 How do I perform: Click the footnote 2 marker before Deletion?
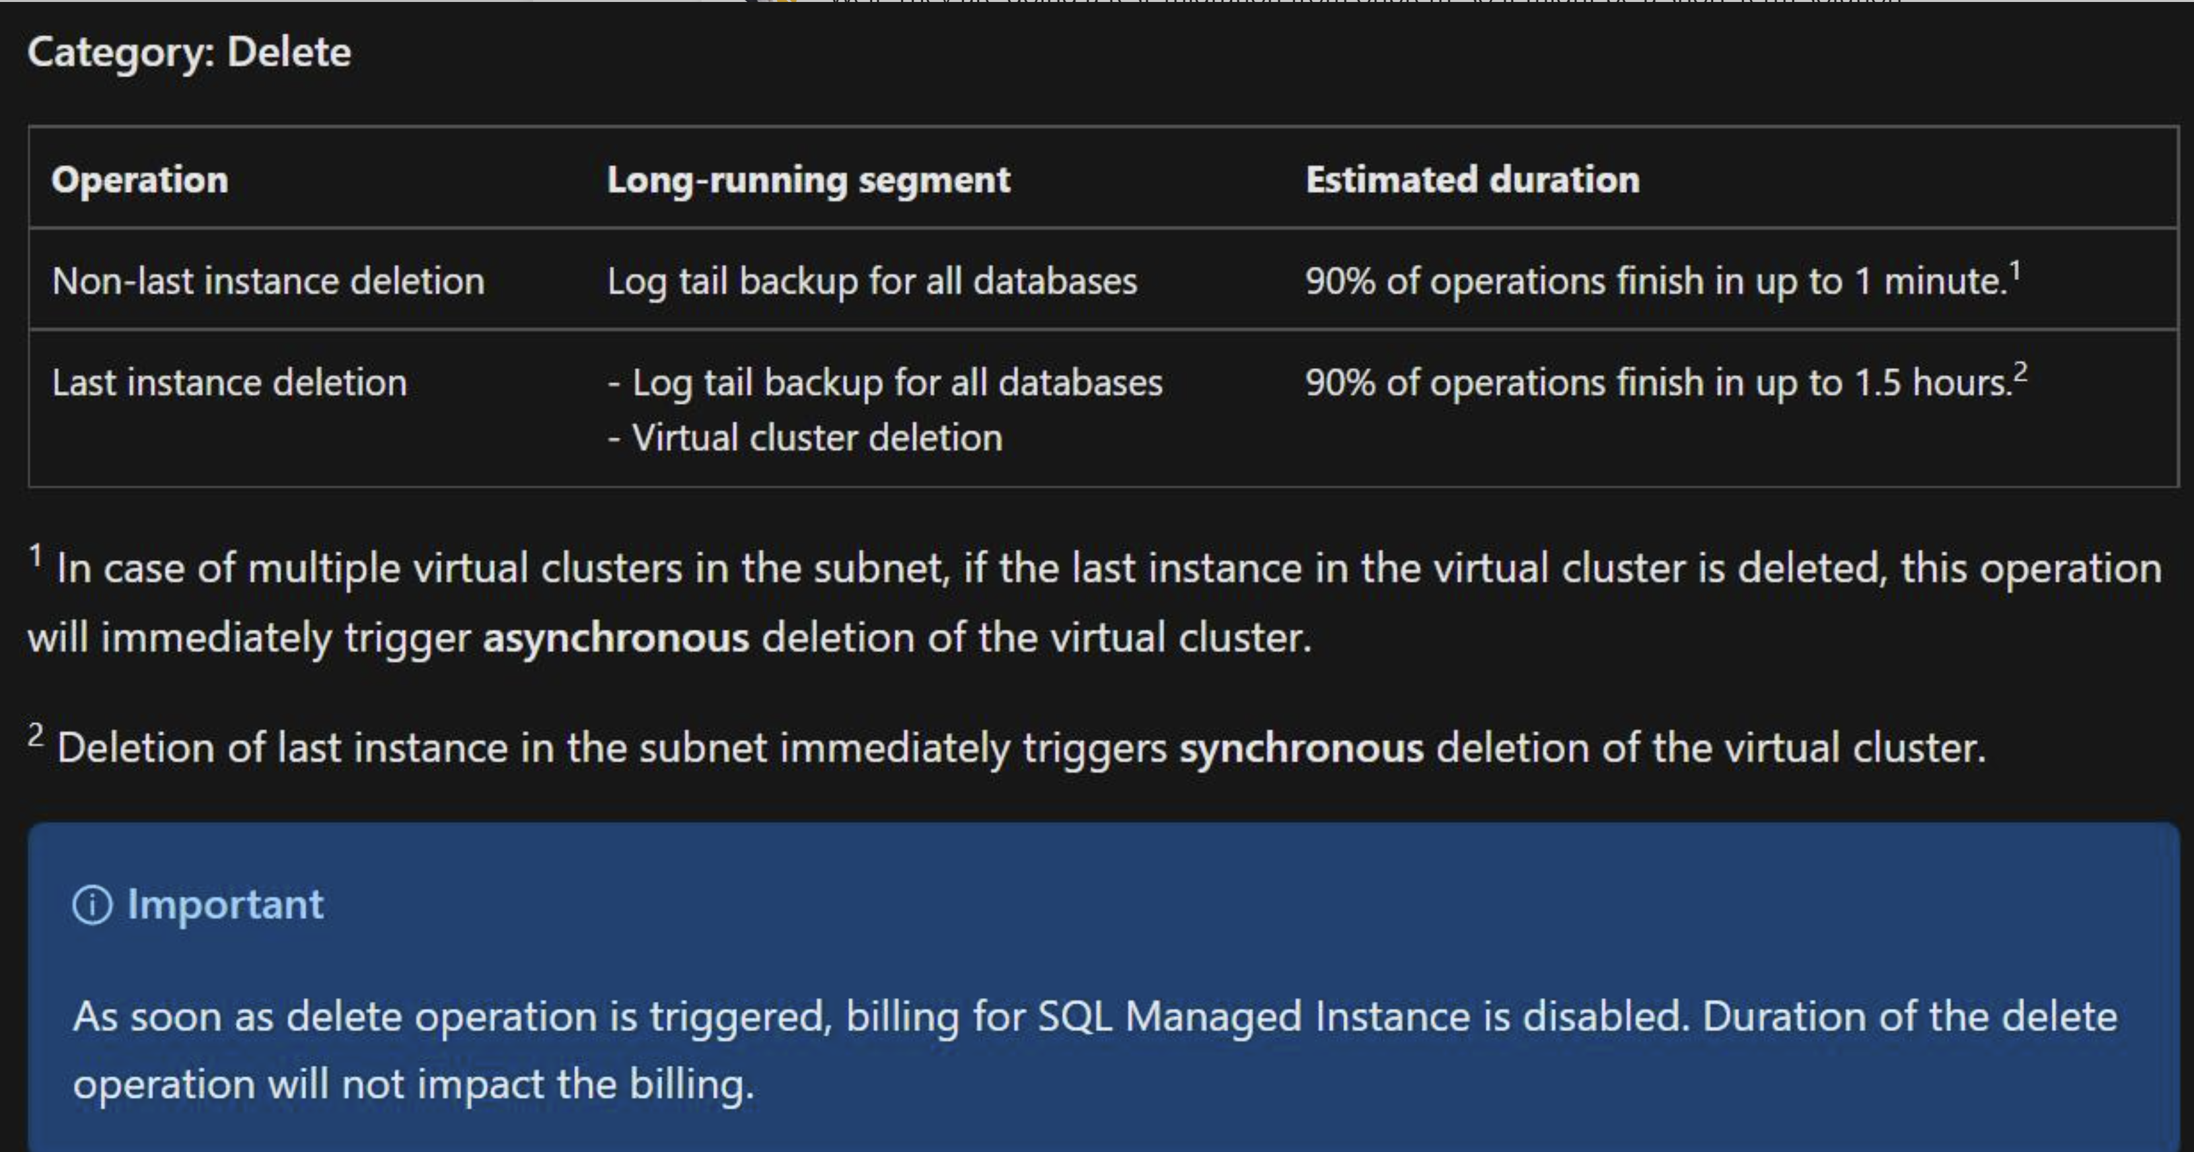pos(35,736)
